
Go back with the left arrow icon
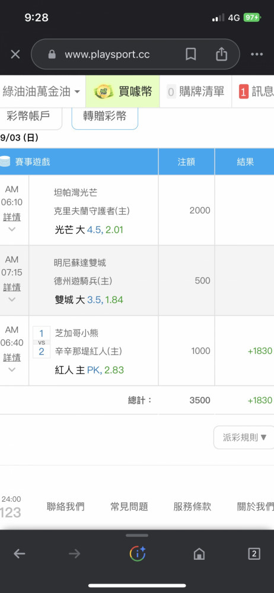click(20, 554)
